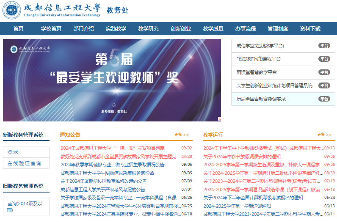Open 关于2024年中秋节放假调课安排的通知
337x223 pixels.
(x=242, y=157)
